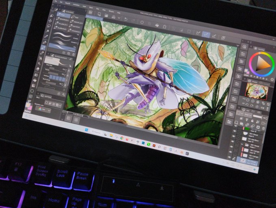276x208 pixels.
Task: Select the Eyedropper tool
Action: point(46,37)
